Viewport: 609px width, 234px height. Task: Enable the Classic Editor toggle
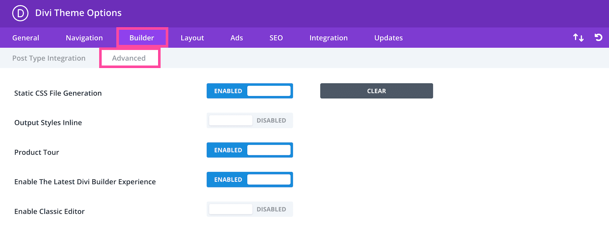250,209
